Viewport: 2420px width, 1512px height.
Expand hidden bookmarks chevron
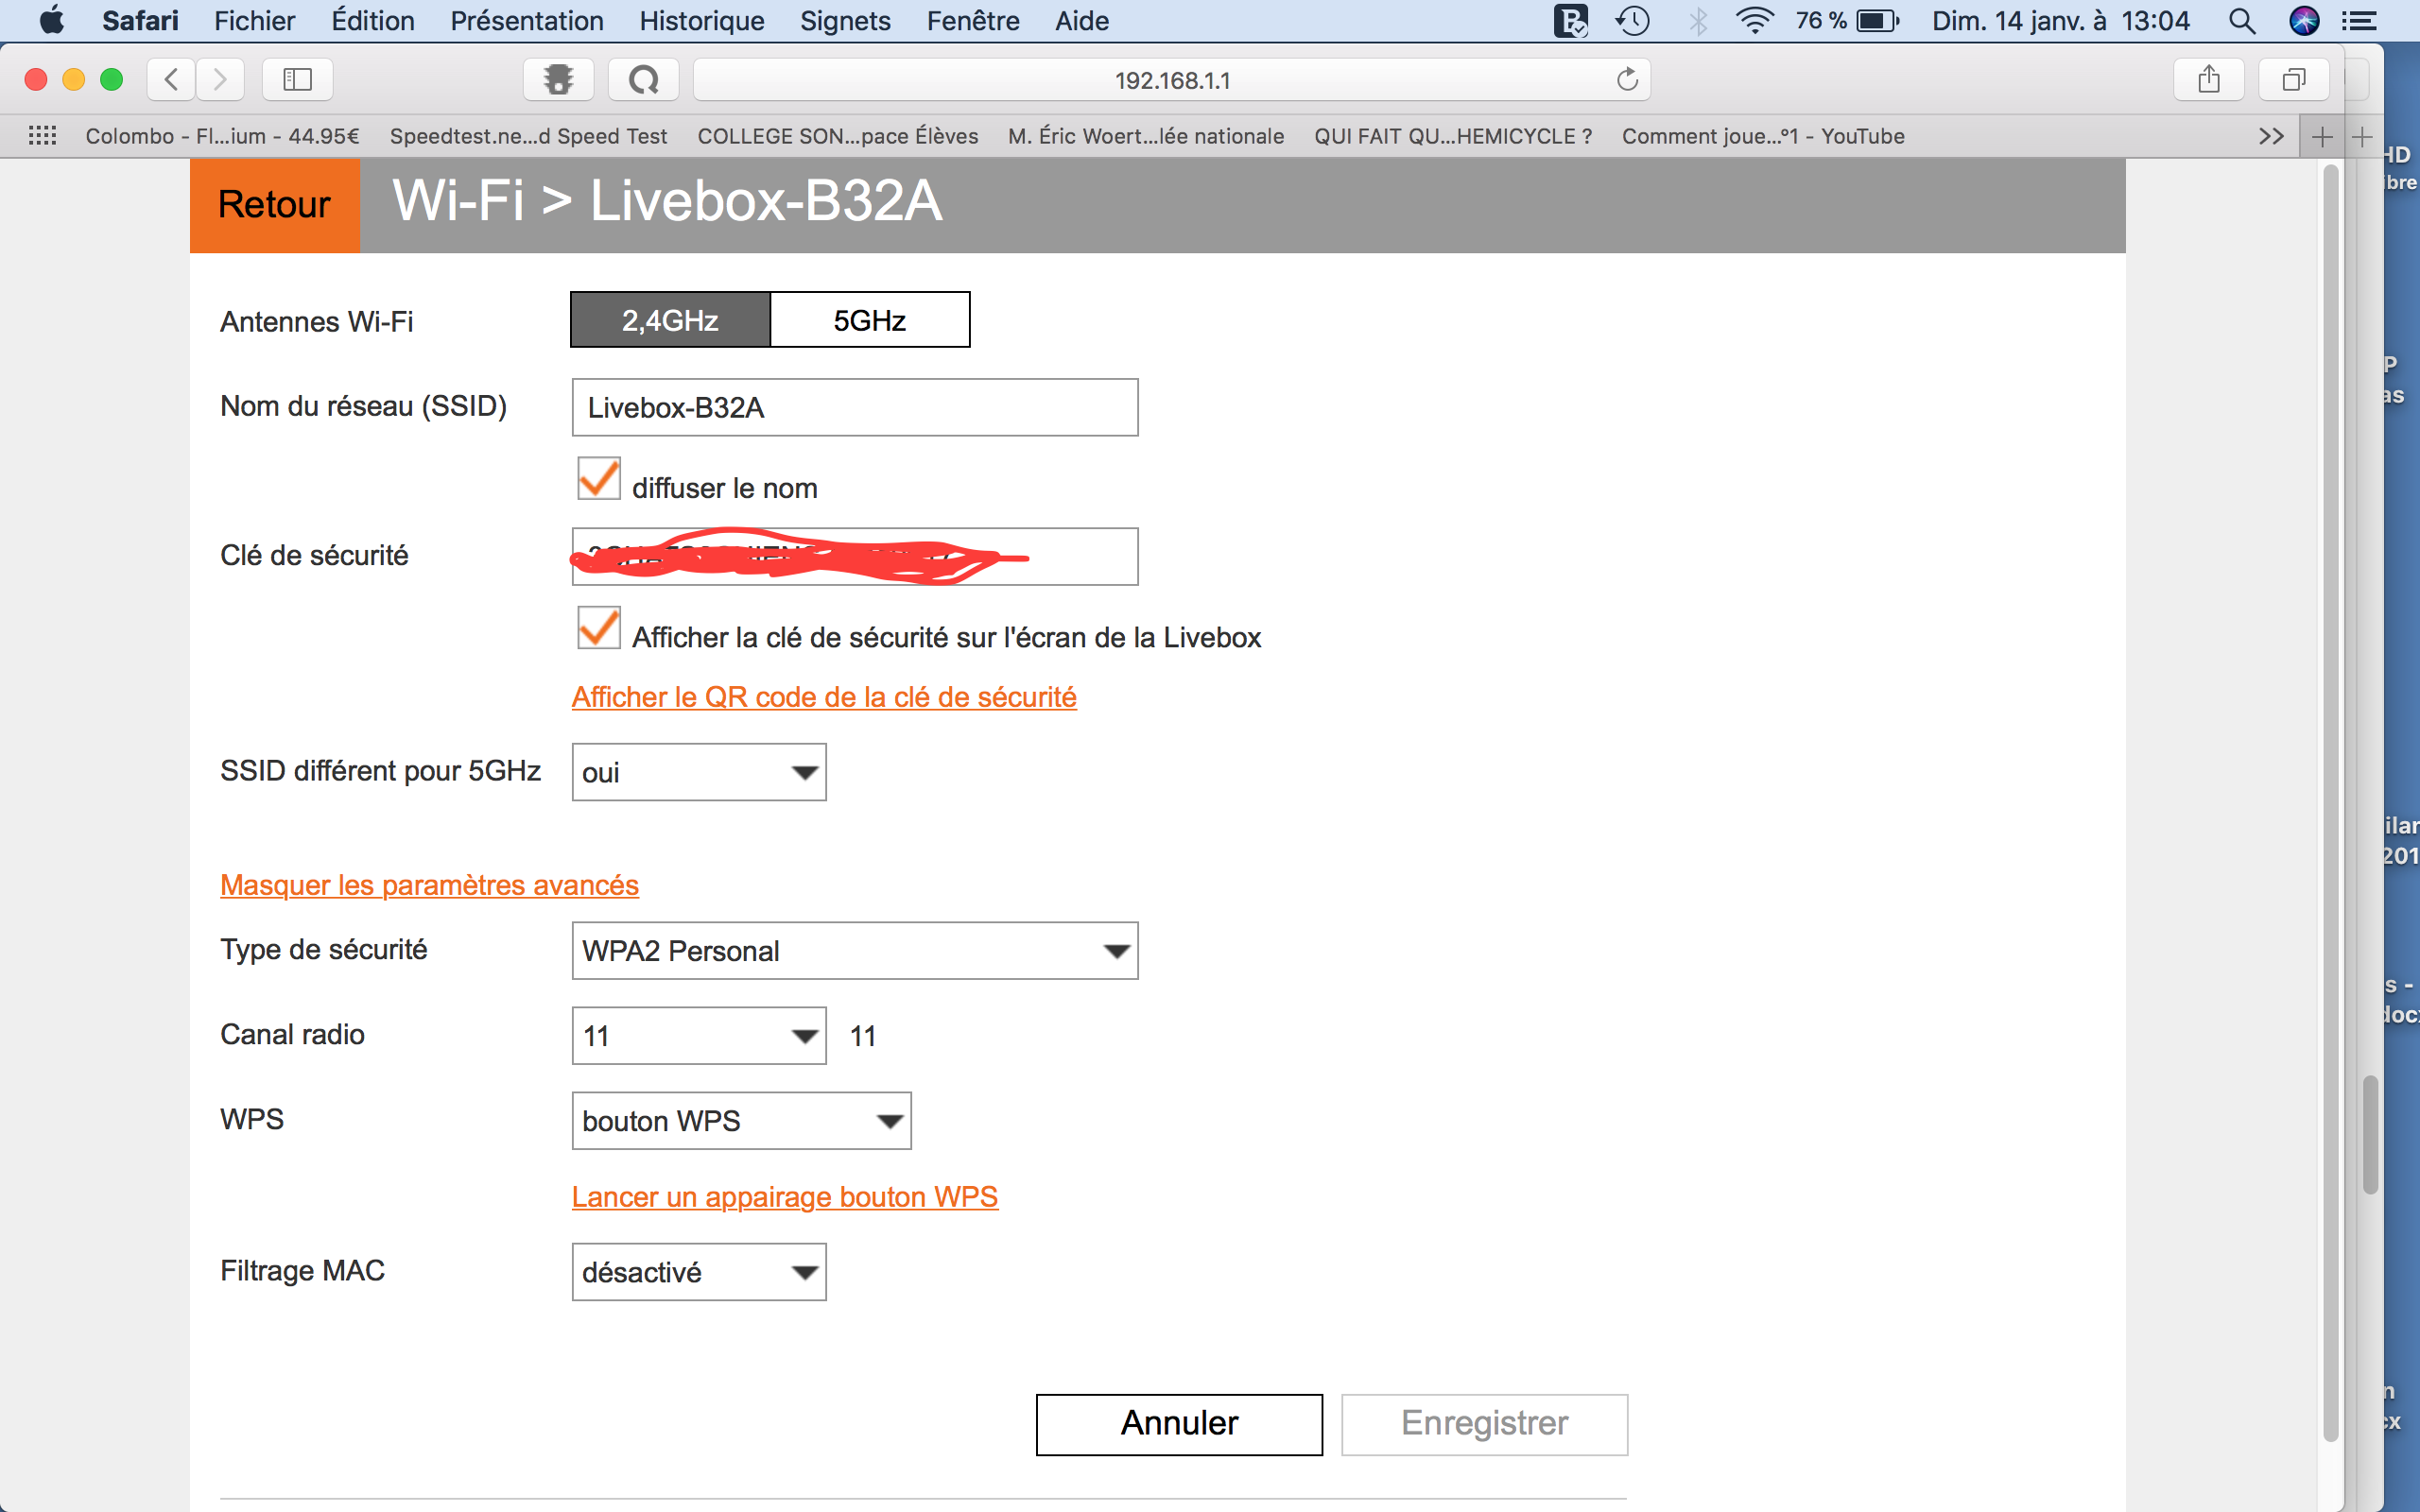pyautogui.click(x=2270, y=136)
